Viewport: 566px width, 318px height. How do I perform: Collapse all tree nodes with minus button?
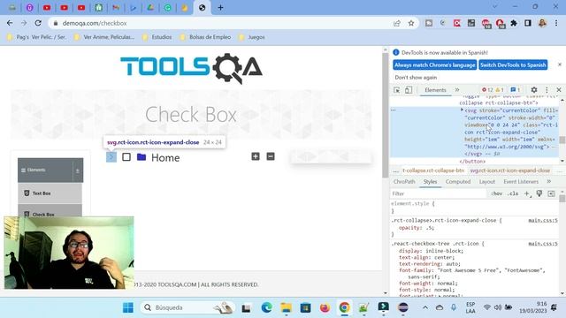click(x=271, y=156)
